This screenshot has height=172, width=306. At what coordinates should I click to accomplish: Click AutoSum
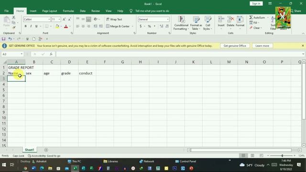257,18
